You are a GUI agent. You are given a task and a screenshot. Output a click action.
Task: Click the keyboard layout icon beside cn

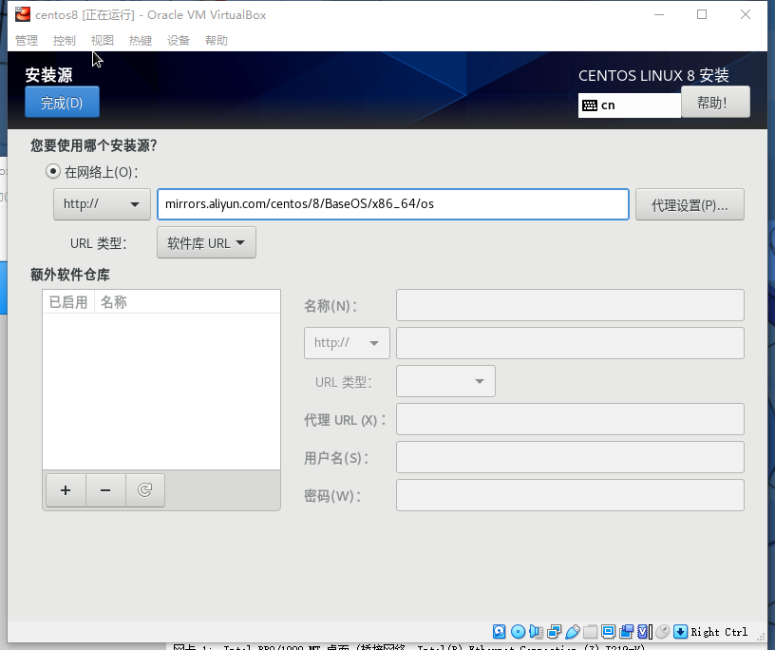pyautogui.click(x=590, y=105)
